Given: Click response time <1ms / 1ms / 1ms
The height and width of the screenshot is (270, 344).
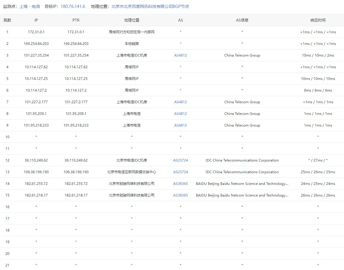Looking at the screenshot, I should point(318,102).
